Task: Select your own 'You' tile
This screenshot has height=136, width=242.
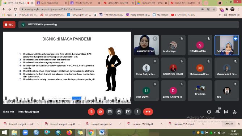Action: pyautogui.click(x=227, y=91)
